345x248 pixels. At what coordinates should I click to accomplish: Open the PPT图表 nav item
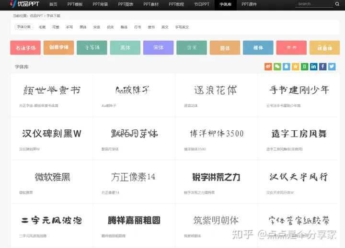point(126,4)
